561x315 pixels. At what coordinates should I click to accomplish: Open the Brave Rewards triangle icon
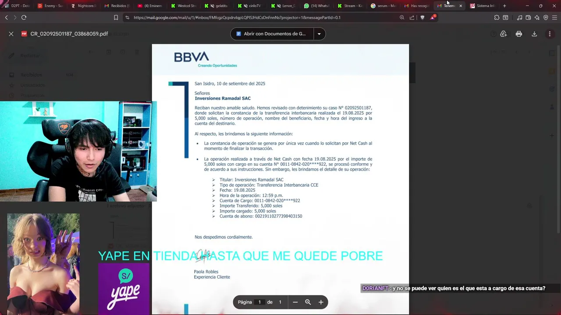point(433,17)
